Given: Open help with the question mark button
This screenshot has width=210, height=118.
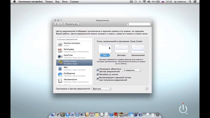Looking at the screenshot, I should 147,89.
